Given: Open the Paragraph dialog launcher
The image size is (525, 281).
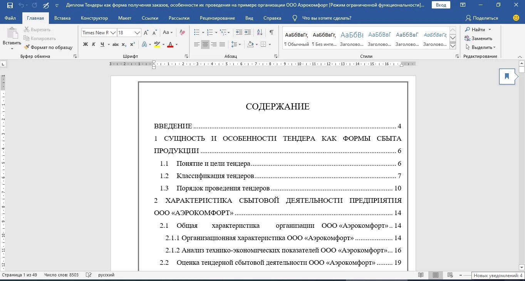Looking at the screenshot, I should tap(276, 56).
